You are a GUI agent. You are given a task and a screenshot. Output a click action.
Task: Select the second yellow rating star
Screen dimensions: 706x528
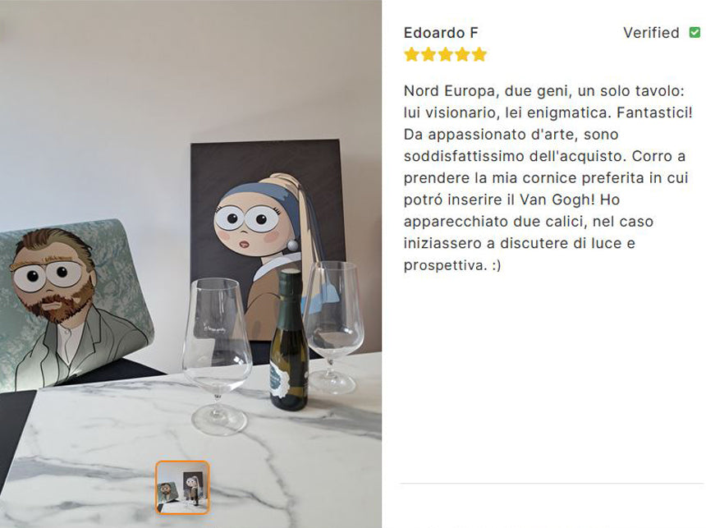point(429,54)
